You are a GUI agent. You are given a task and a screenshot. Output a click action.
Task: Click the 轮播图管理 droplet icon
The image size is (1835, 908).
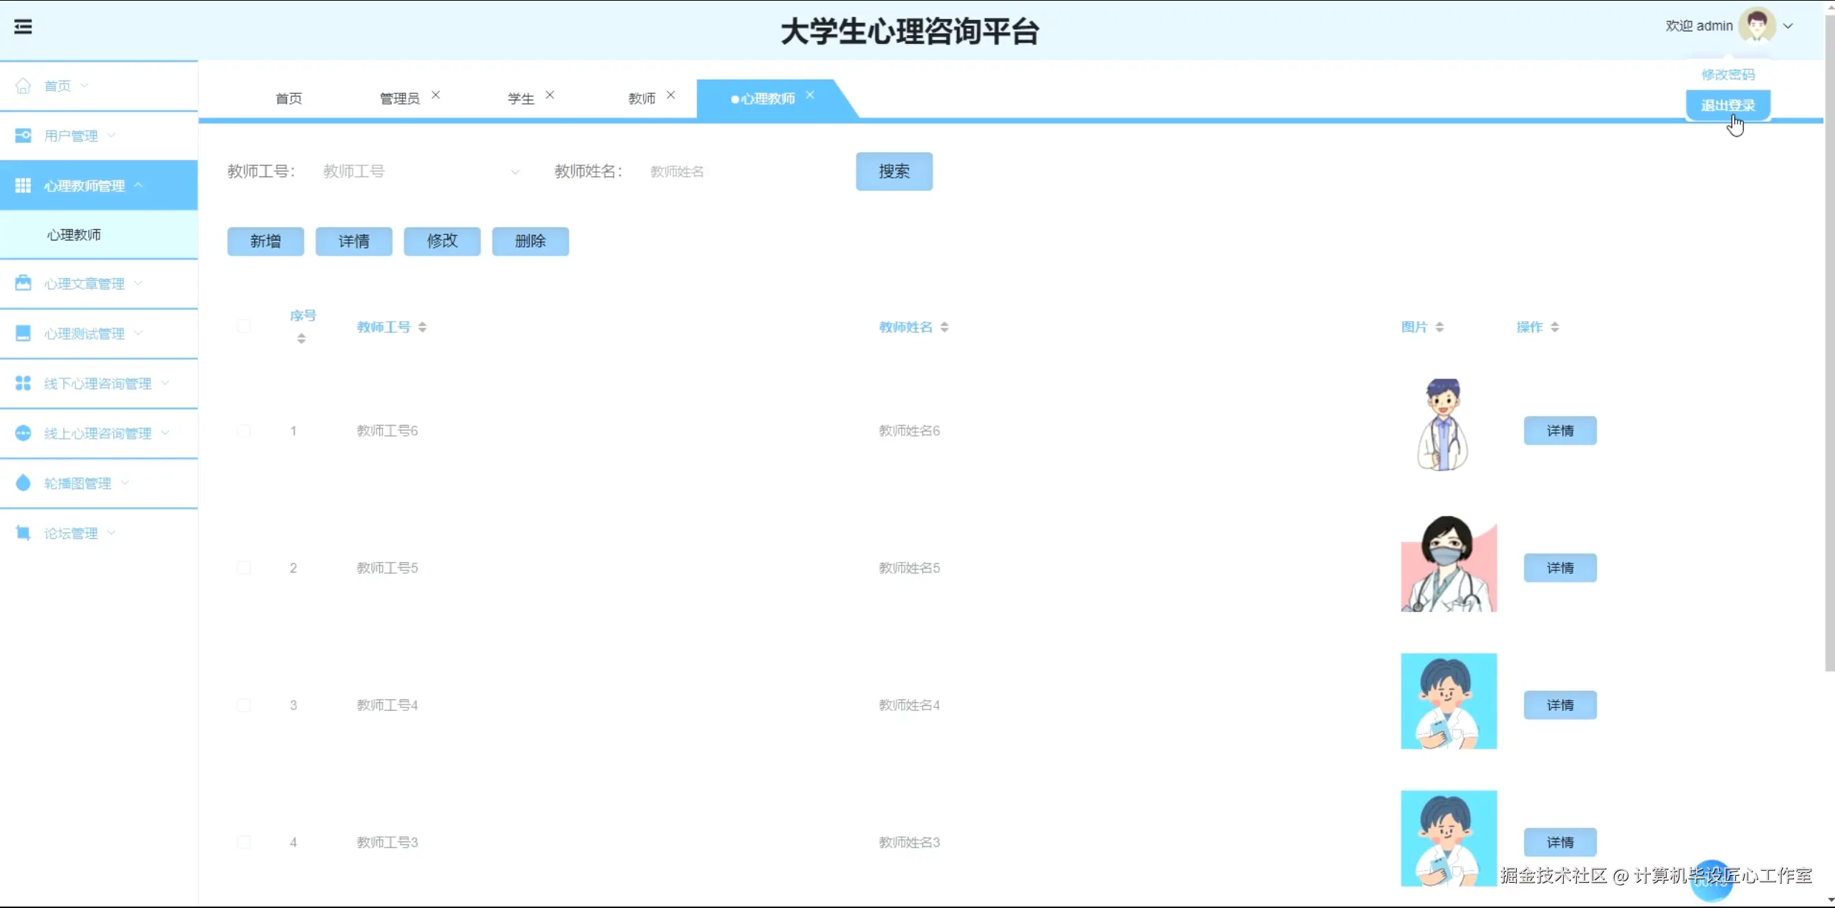pos(23,483)
